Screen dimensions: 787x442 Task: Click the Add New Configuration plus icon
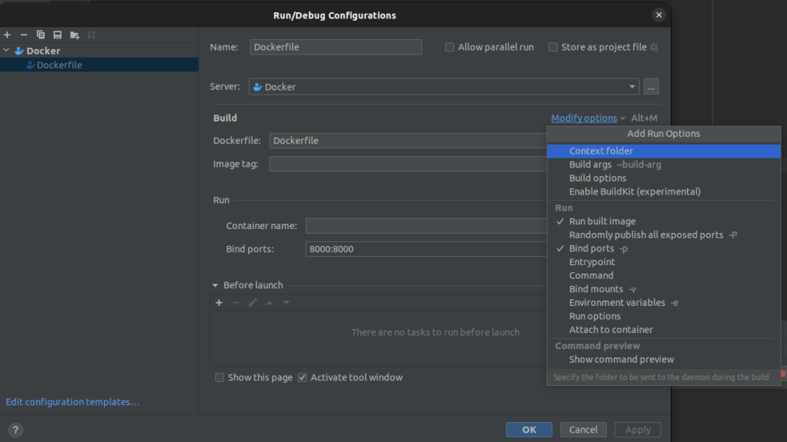(x=7, y=35)
